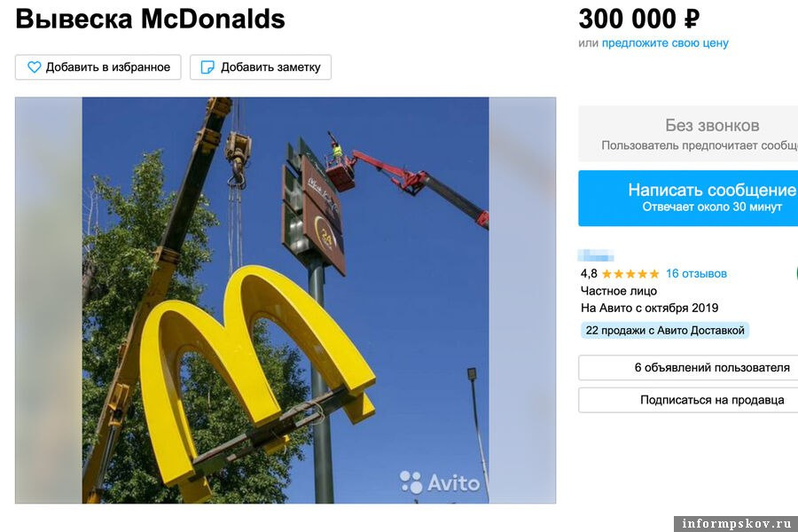The image size is (798, 532).
Task: Send message via Написать сообщение button
Action: [x=688, y=198]
